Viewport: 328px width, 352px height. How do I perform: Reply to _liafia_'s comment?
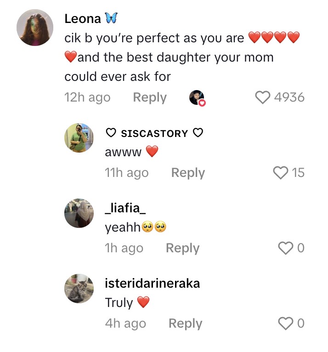[x=182, y=248]
